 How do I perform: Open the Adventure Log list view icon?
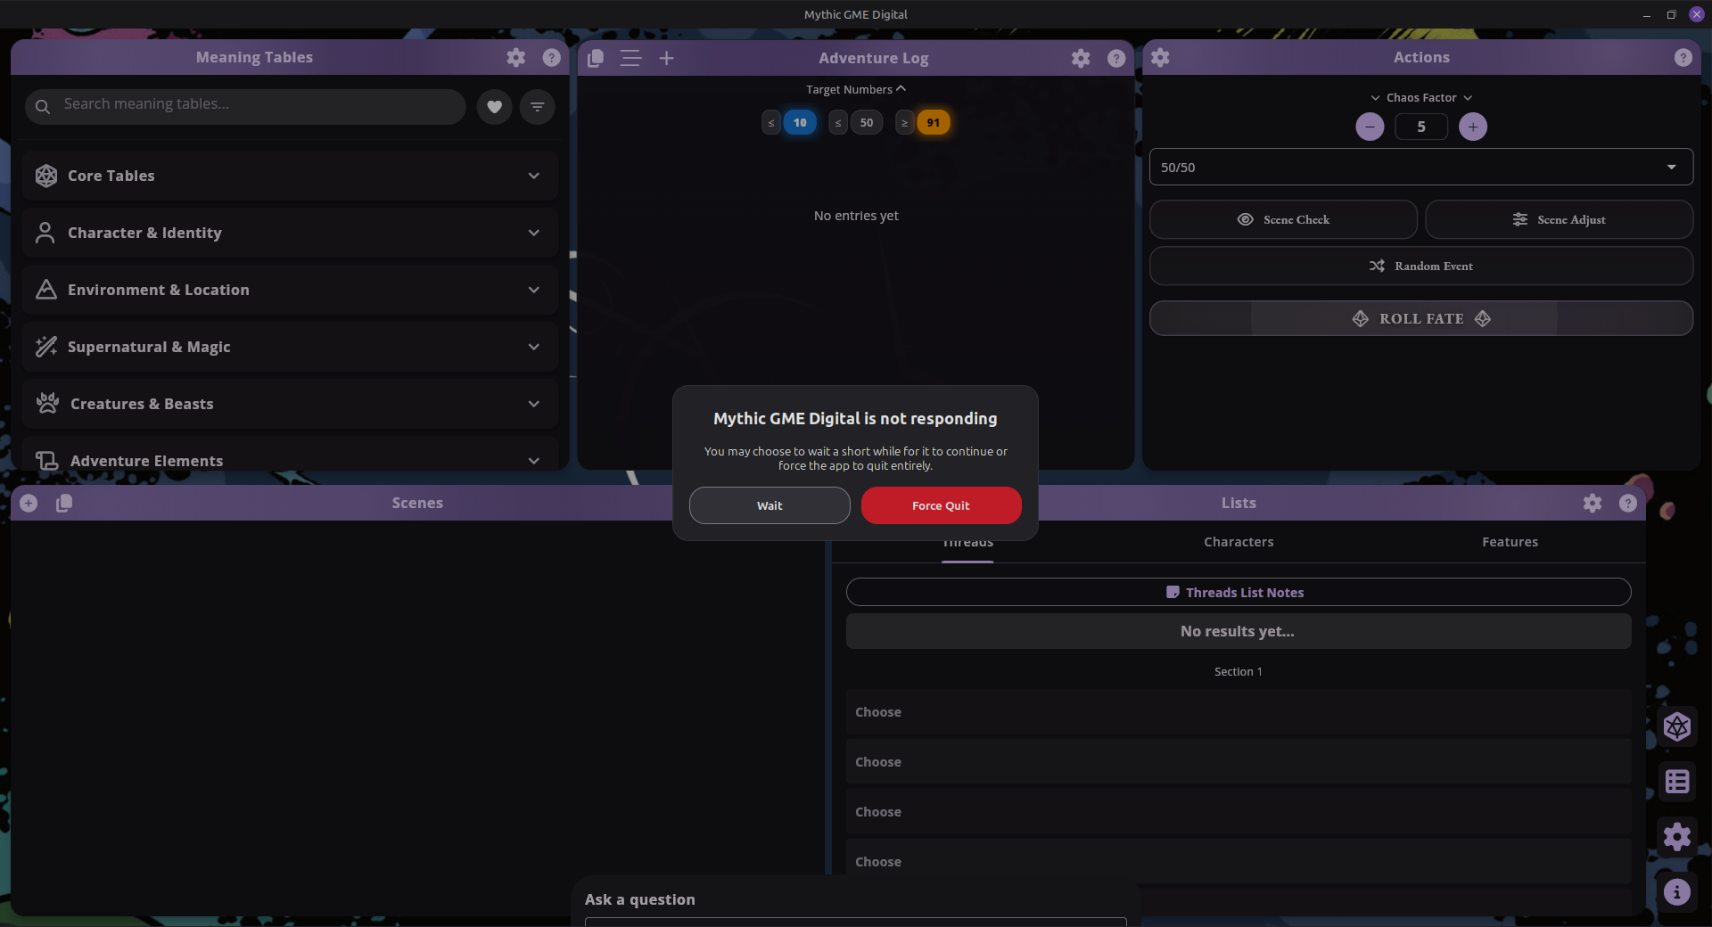630,58
